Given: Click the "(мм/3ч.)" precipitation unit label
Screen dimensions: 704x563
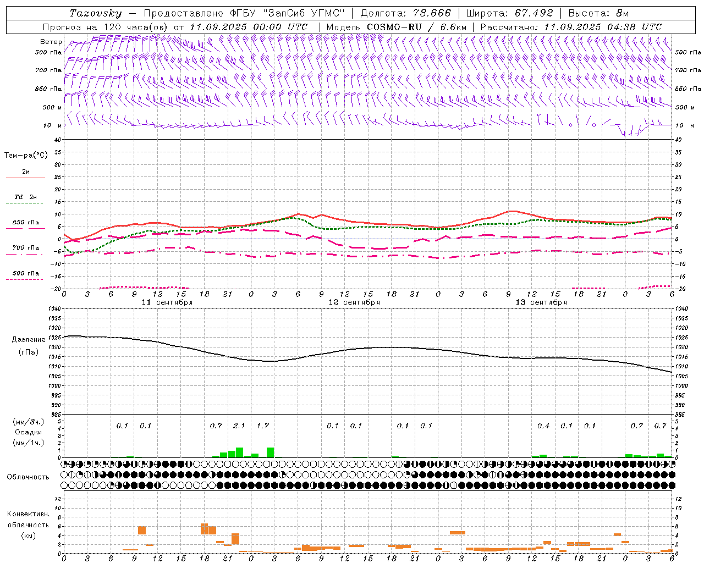Looking at the screenshot, I should pyautogui.click(x=29, y=422).
